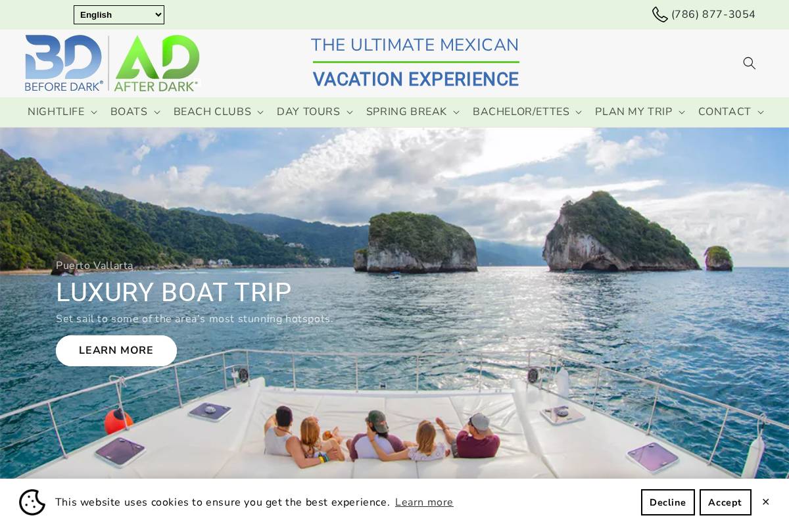This screenshot has height=526, width=789.
Task: Click the search magnifier icon
Action: (749, 63)
